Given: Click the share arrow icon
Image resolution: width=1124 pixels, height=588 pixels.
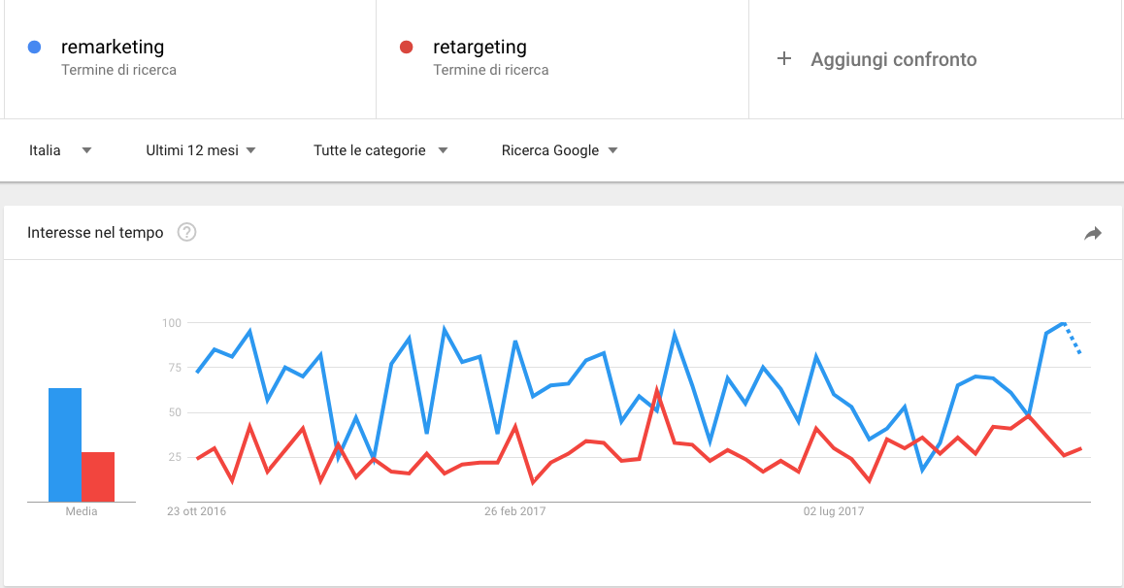Looking at the screenshot, I should 1093,233.
